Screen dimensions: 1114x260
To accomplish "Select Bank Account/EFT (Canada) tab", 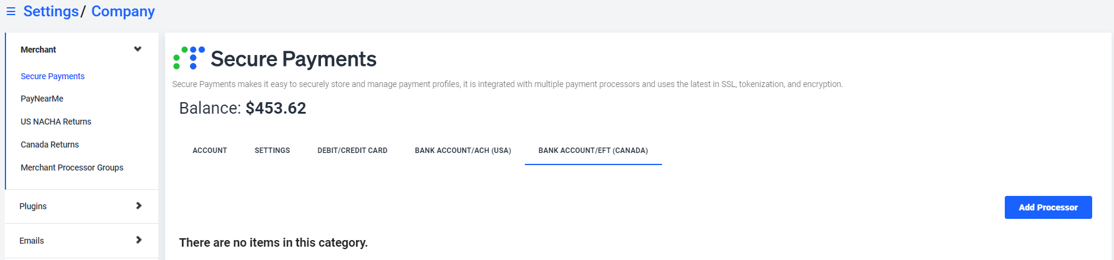I will click(593, 151).
